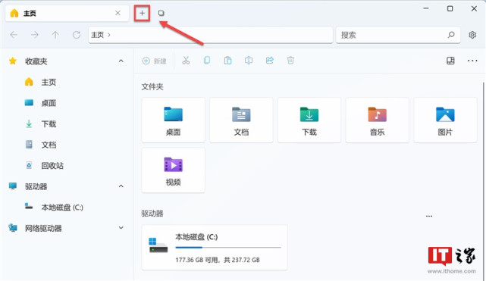Go forward with the right arrow
This screenshot has height=281, width=486.
click(x=34, y=35)
